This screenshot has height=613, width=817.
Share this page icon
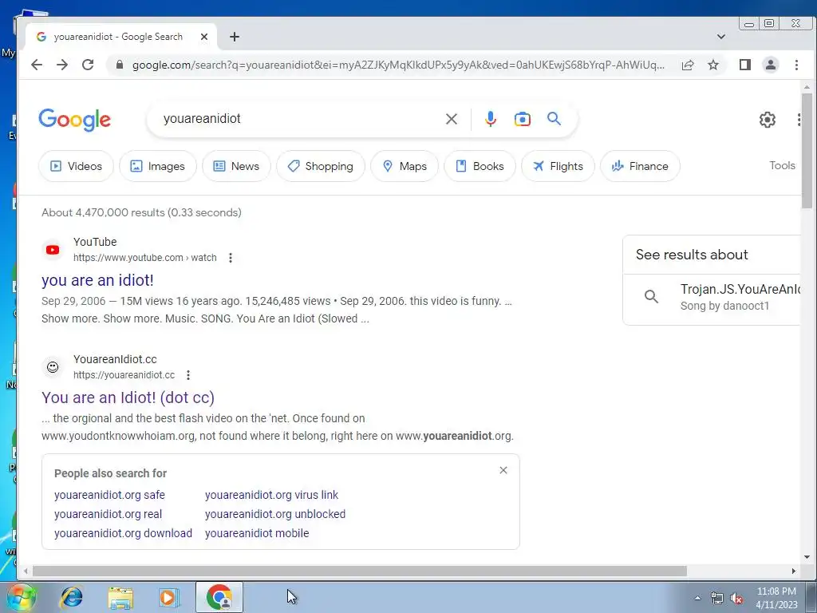point(688,65)
